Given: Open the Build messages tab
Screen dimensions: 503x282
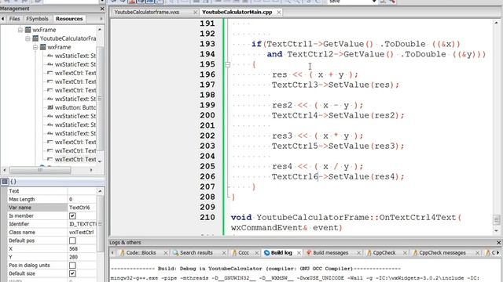Looking at the screenshot, I should (330, 252).
